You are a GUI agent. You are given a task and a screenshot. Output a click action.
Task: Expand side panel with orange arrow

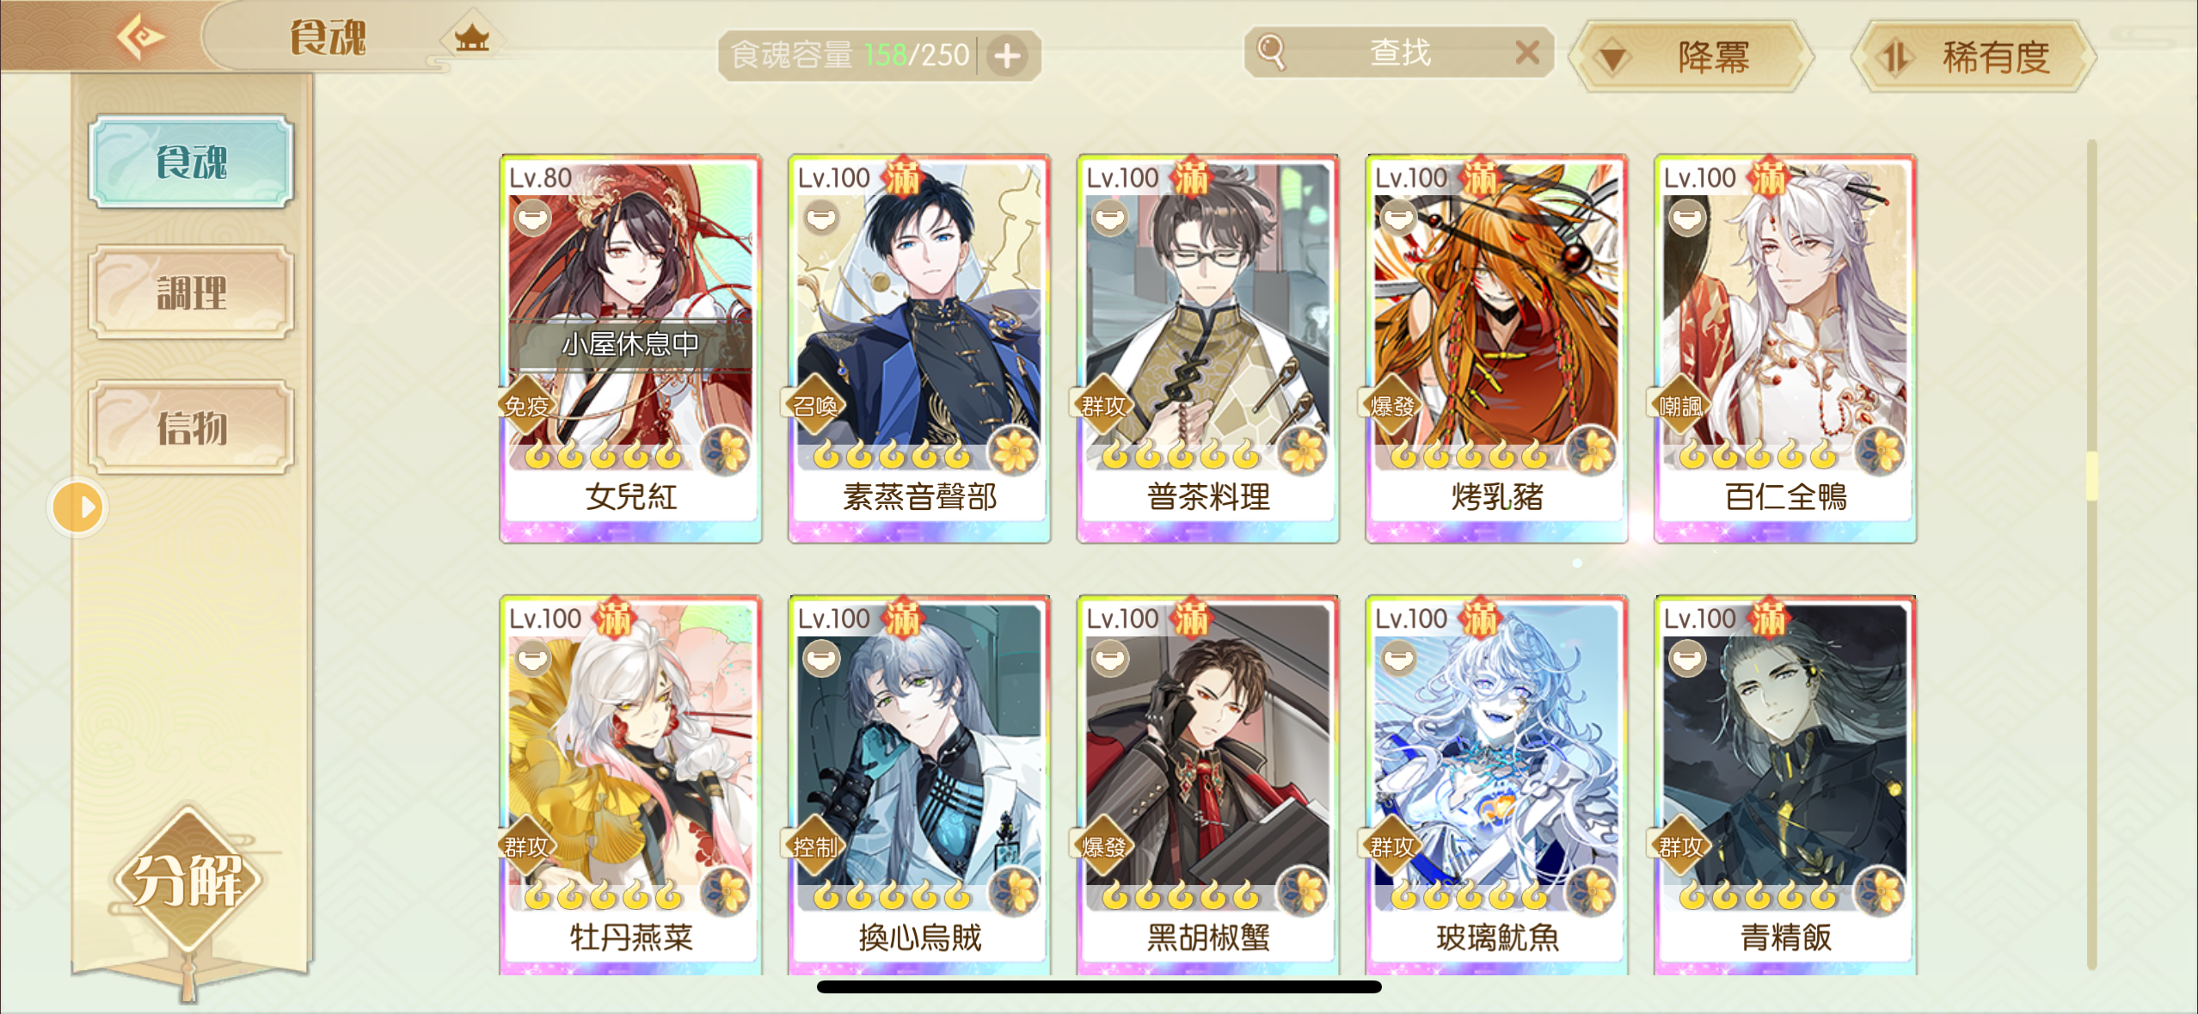coord(78,507)
